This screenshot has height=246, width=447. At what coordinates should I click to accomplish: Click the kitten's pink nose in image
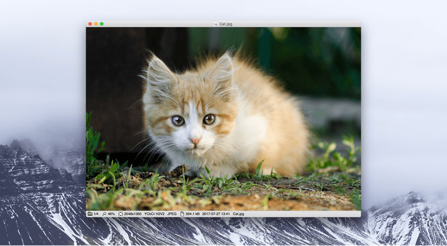(x=195, y=141)
